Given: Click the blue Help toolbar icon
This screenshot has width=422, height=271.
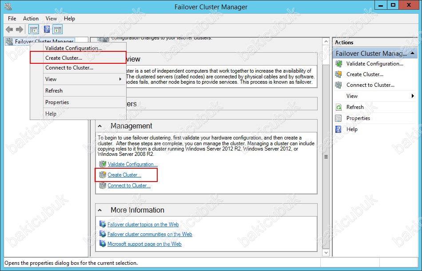Looking at the screenshot, I should tap(47, 29).
